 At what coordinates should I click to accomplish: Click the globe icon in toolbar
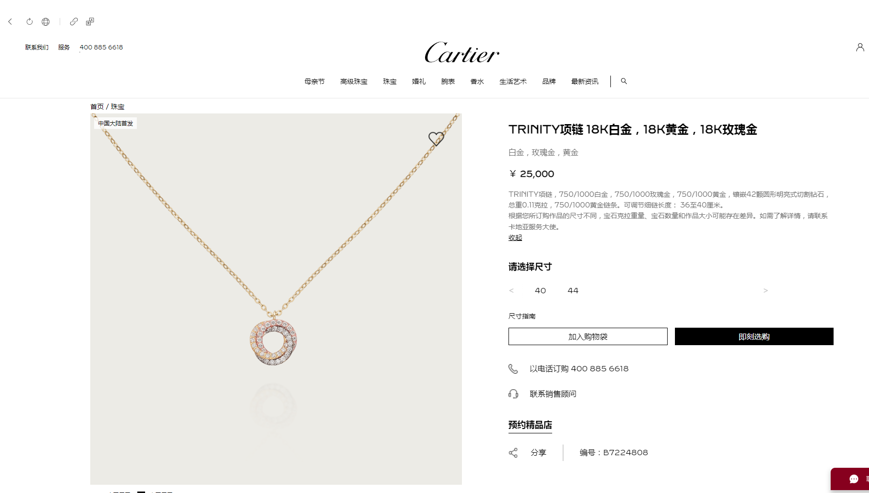click(x=46, y=21)
